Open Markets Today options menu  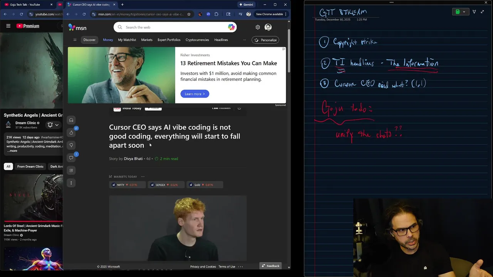tap(143, 177)
